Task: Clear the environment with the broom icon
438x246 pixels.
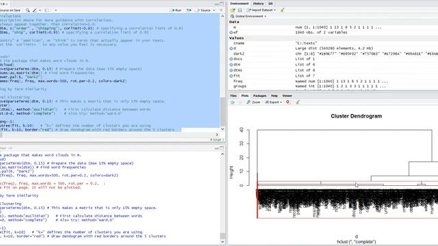Action: pyautogui.click(x=283, y=10)
